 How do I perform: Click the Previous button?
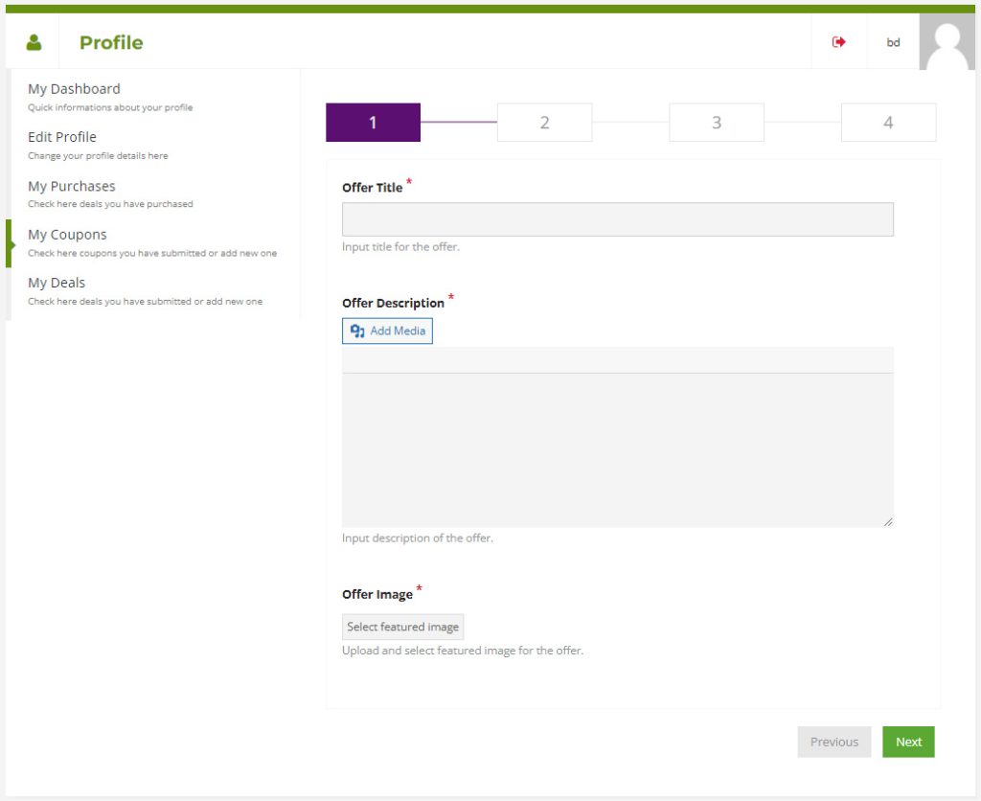833,742
